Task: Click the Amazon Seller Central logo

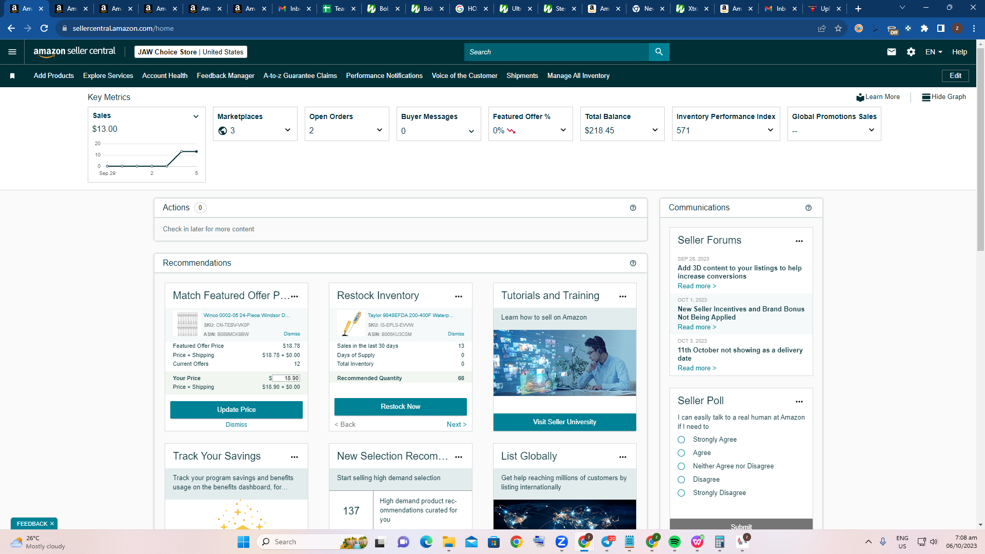Action: coord(74,51)
